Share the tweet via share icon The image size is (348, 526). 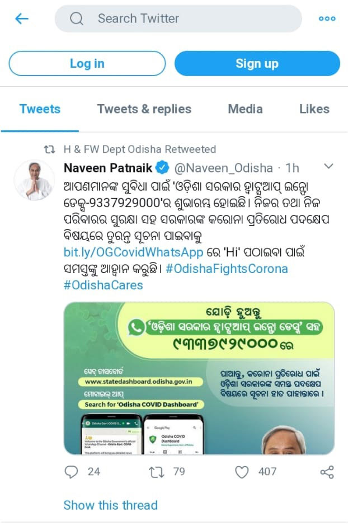(327, 472)
